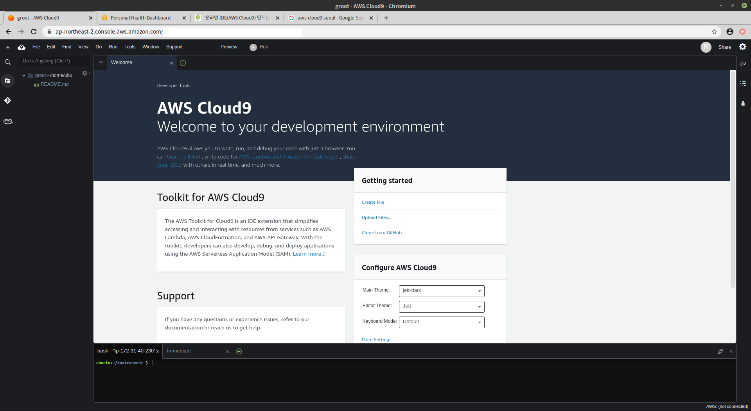The height and width of the screenshot is (411, 751).
Task: Go back in browser history
Action: pyautogui.click(x=9, y=32)
